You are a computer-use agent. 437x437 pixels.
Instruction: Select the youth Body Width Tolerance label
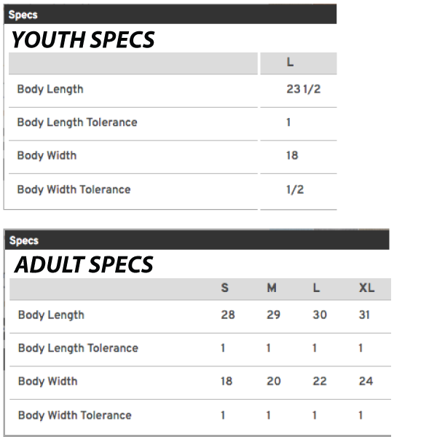pos(74,189)
